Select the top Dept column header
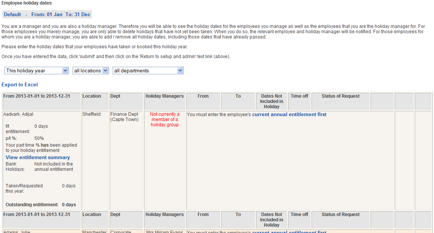 (115, 96)
